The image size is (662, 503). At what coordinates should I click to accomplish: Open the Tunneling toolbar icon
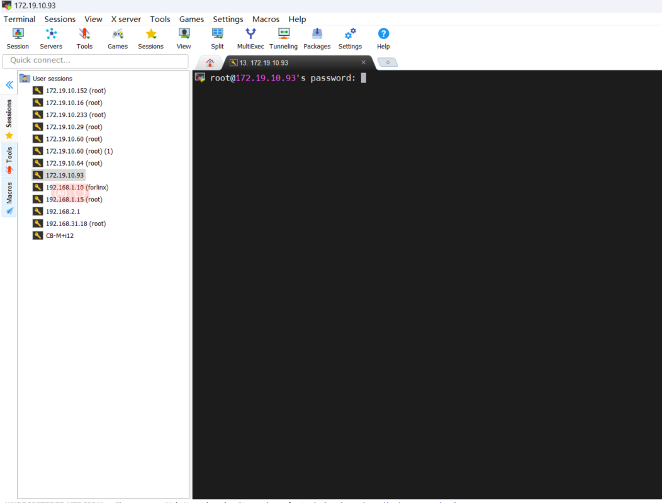283,38
